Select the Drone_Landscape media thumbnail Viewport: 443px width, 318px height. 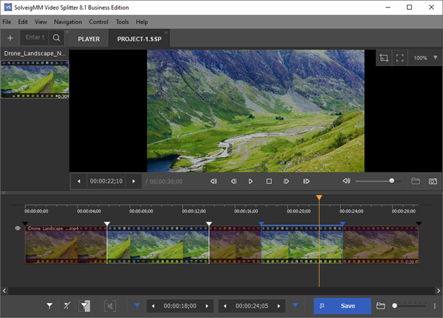pyautogui.click(x=34, y=79)
